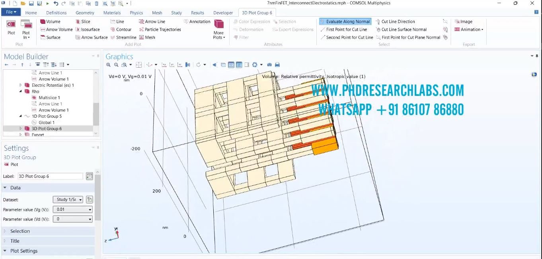Switch to the Results tab

[x=197, y=13]
